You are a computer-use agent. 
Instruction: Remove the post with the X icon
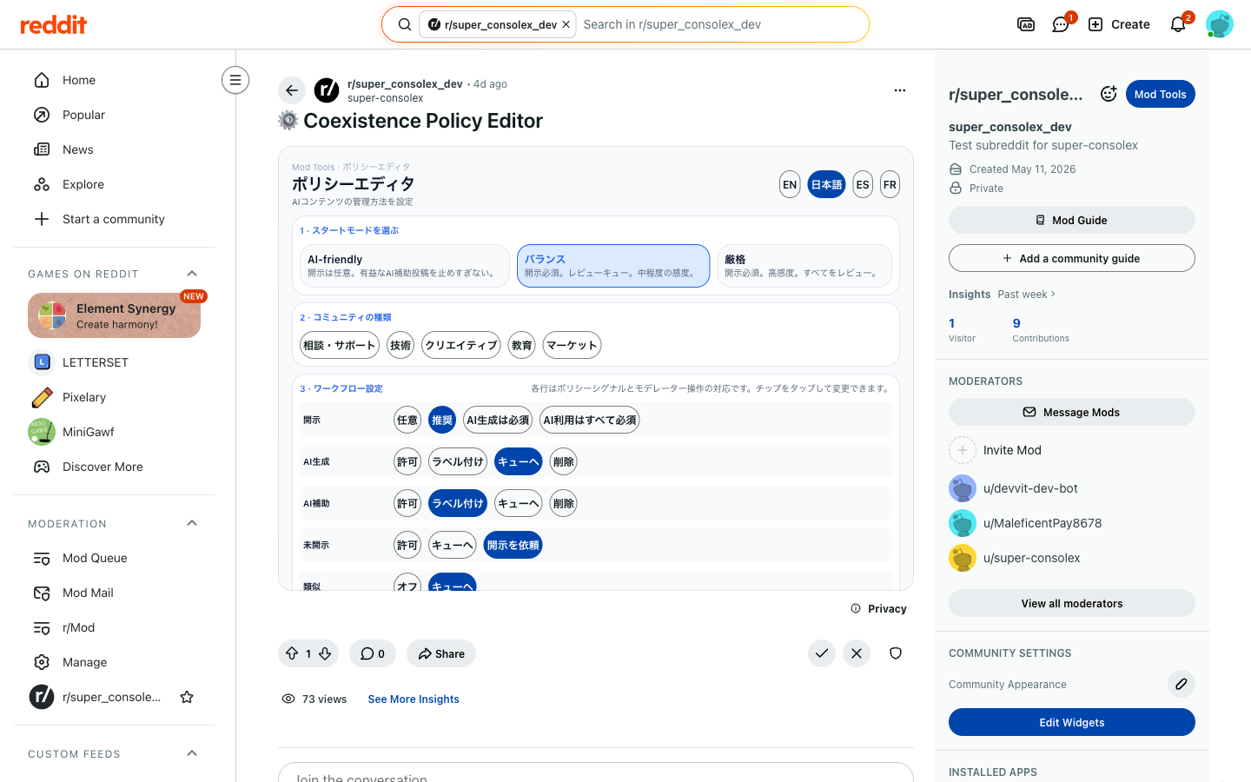(857, 653)
